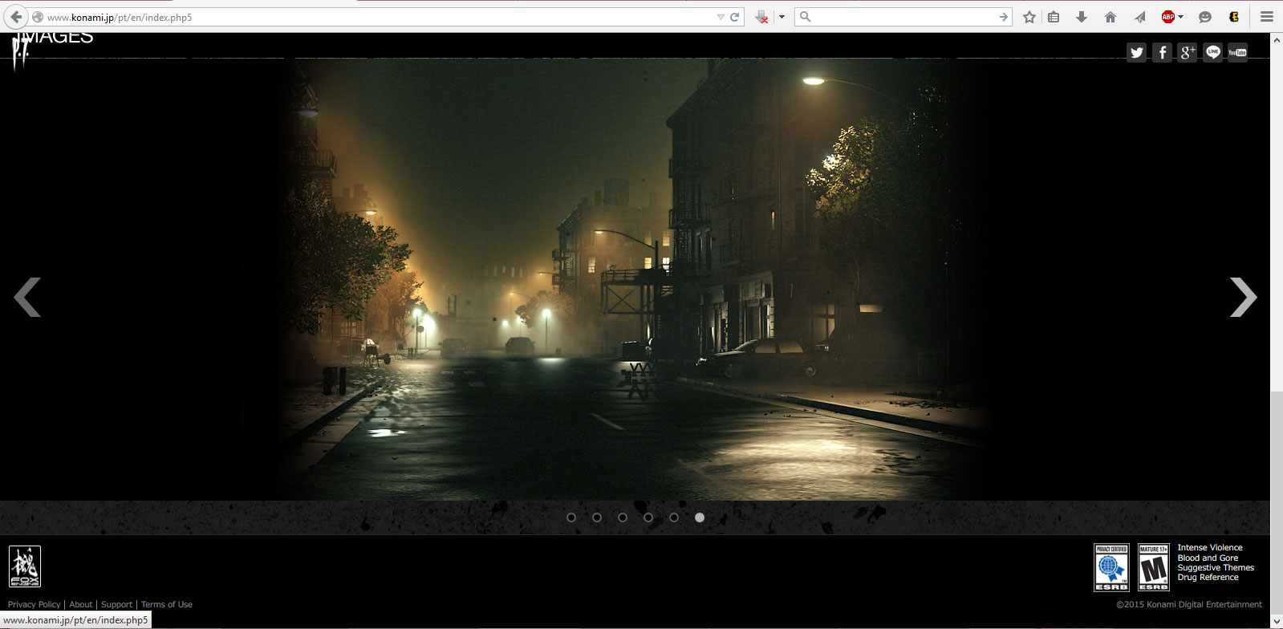Click the FOX Engine logo
Screen dimensions: 1283x629
[x=24, y=566]
